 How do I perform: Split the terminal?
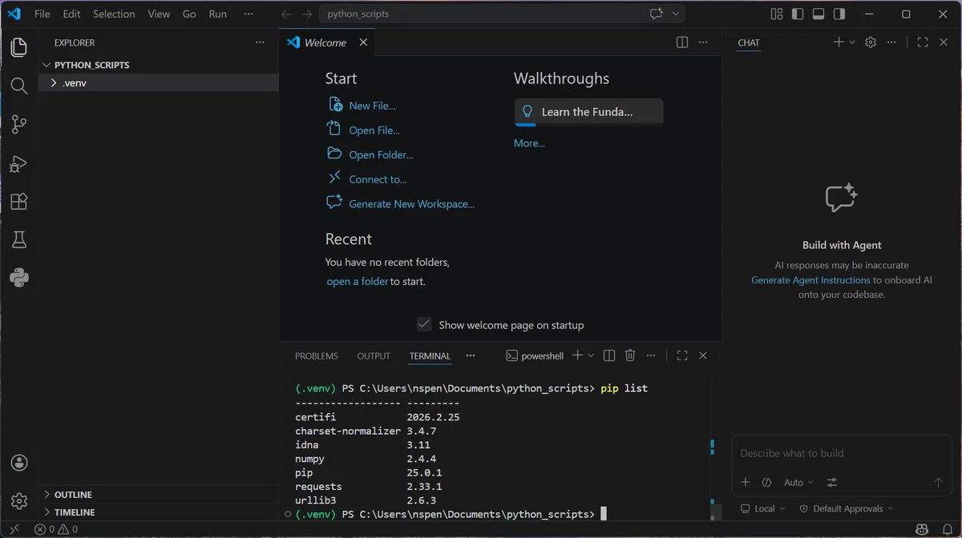pos(609,355)
